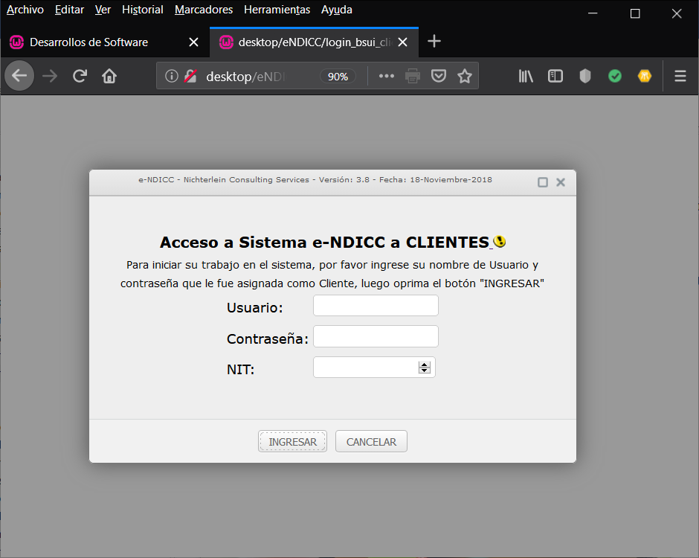Switch to Desarrollos de Software tab

click(89, 42)
